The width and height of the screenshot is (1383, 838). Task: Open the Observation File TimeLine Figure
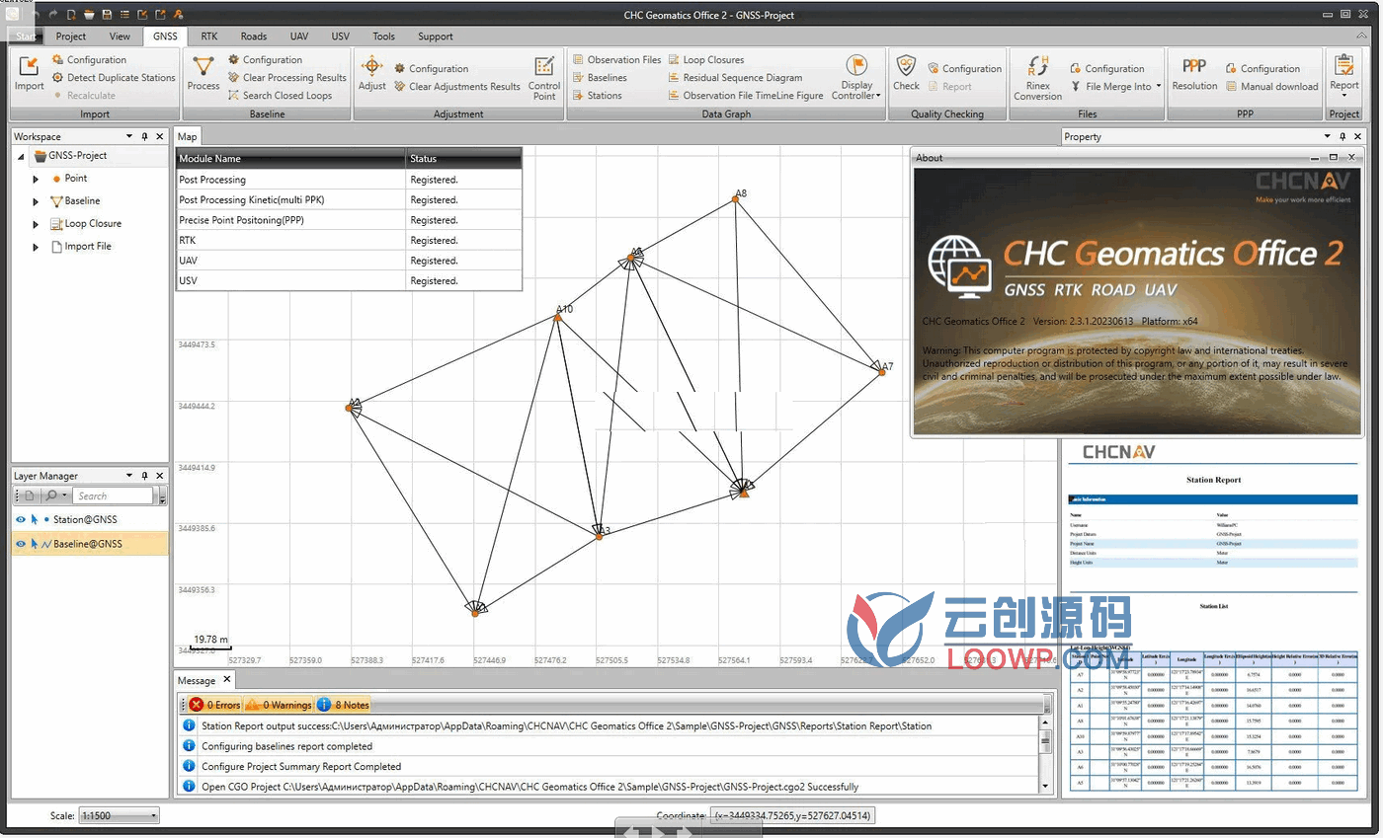click(x=746, y=95)
